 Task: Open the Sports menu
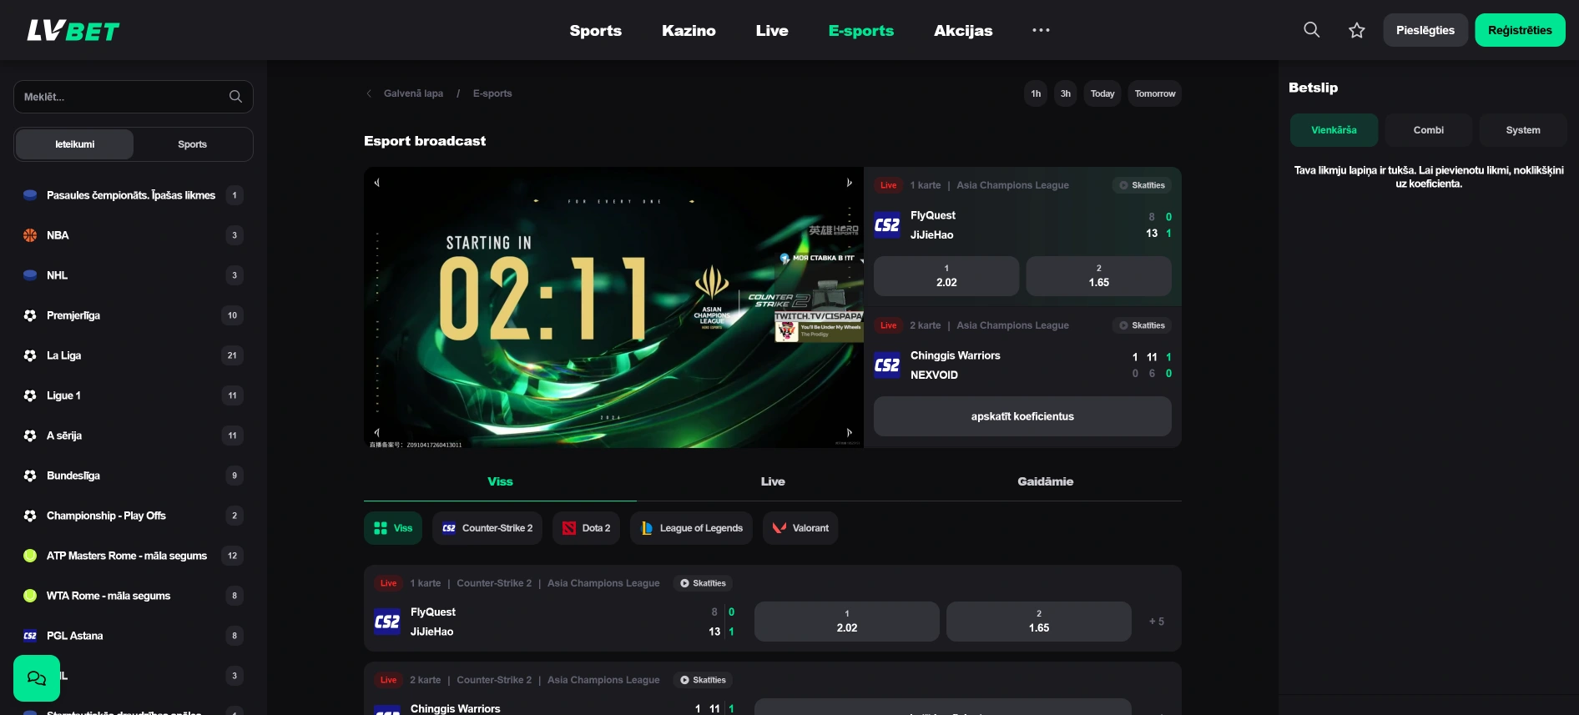click(x=596, y=31)
